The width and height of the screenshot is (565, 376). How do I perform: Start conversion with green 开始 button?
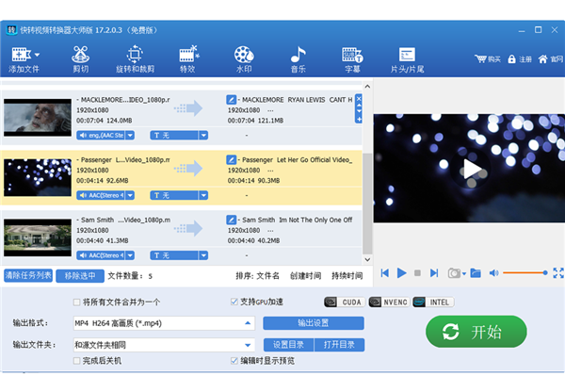pyautogui.click(x=476, y=332)
